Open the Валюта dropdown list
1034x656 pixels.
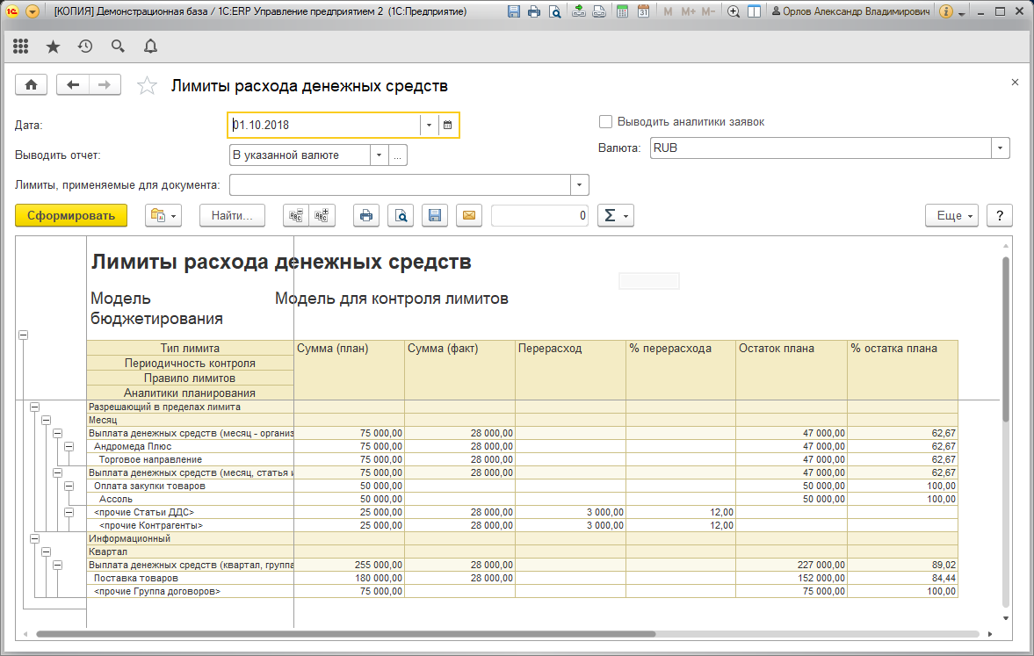click(1000, 148)
